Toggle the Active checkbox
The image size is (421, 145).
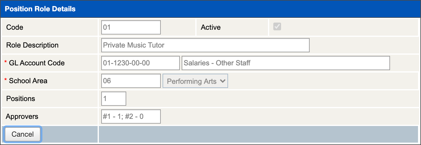coord(277,27)
